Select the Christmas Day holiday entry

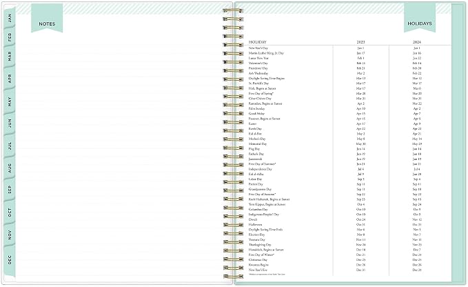point(258,260)
